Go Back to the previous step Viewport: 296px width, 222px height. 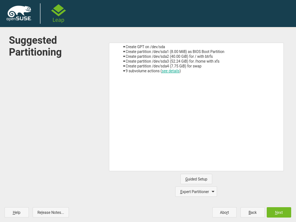[252, 212]
